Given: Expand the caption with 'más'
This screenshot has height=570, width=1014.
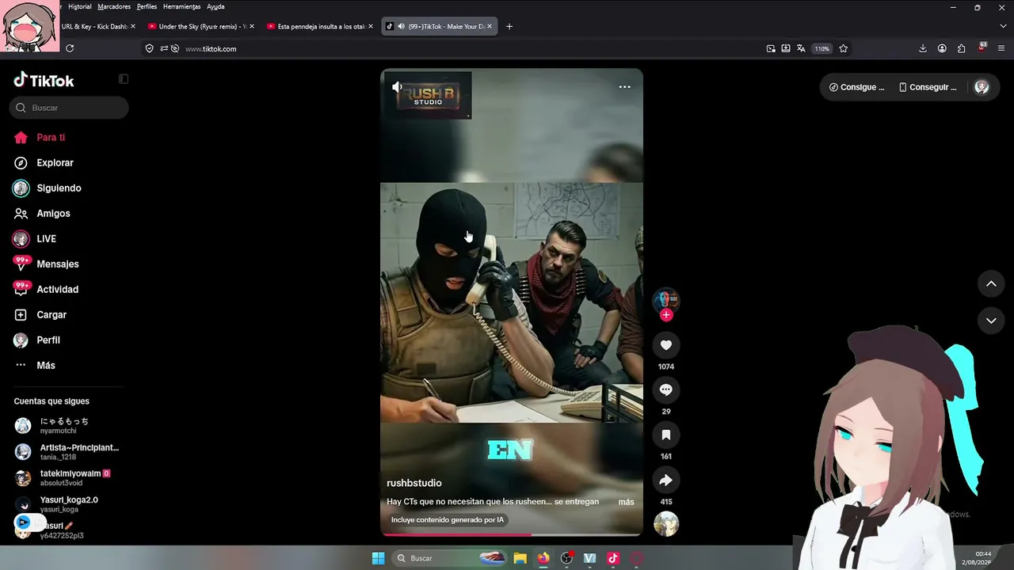Looking at the screenshot, I should click(x=626, y=502).
